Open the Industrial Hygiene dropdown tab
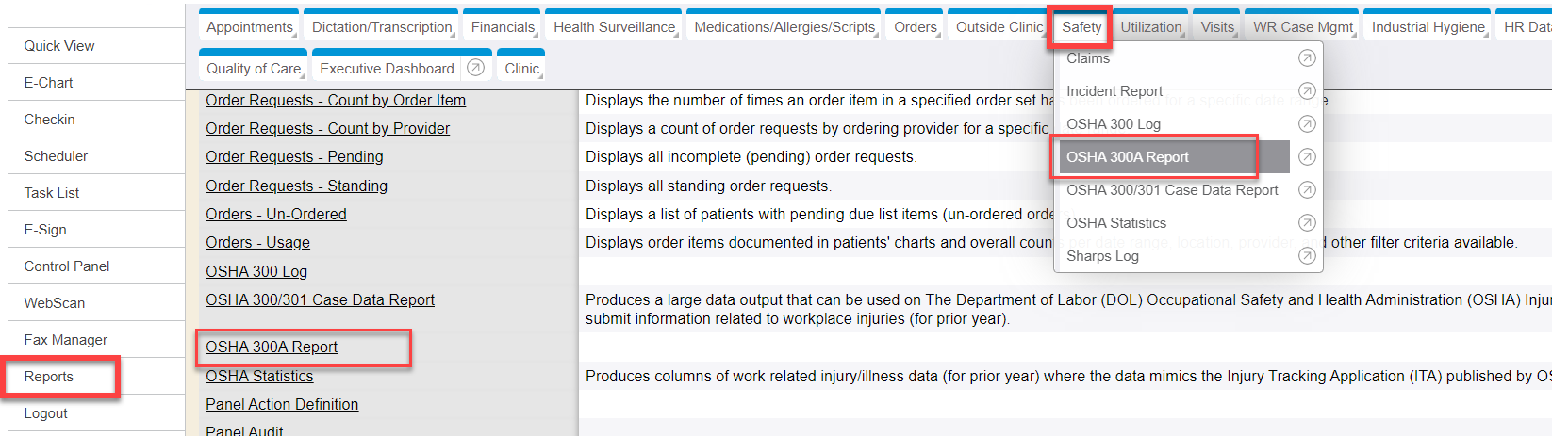 [x=1428, y=27]
